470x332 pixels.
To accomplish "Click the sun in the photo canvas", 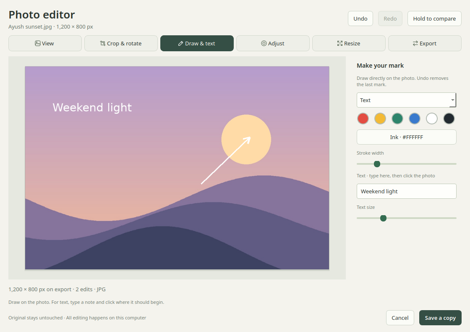I will click(246, 139).
